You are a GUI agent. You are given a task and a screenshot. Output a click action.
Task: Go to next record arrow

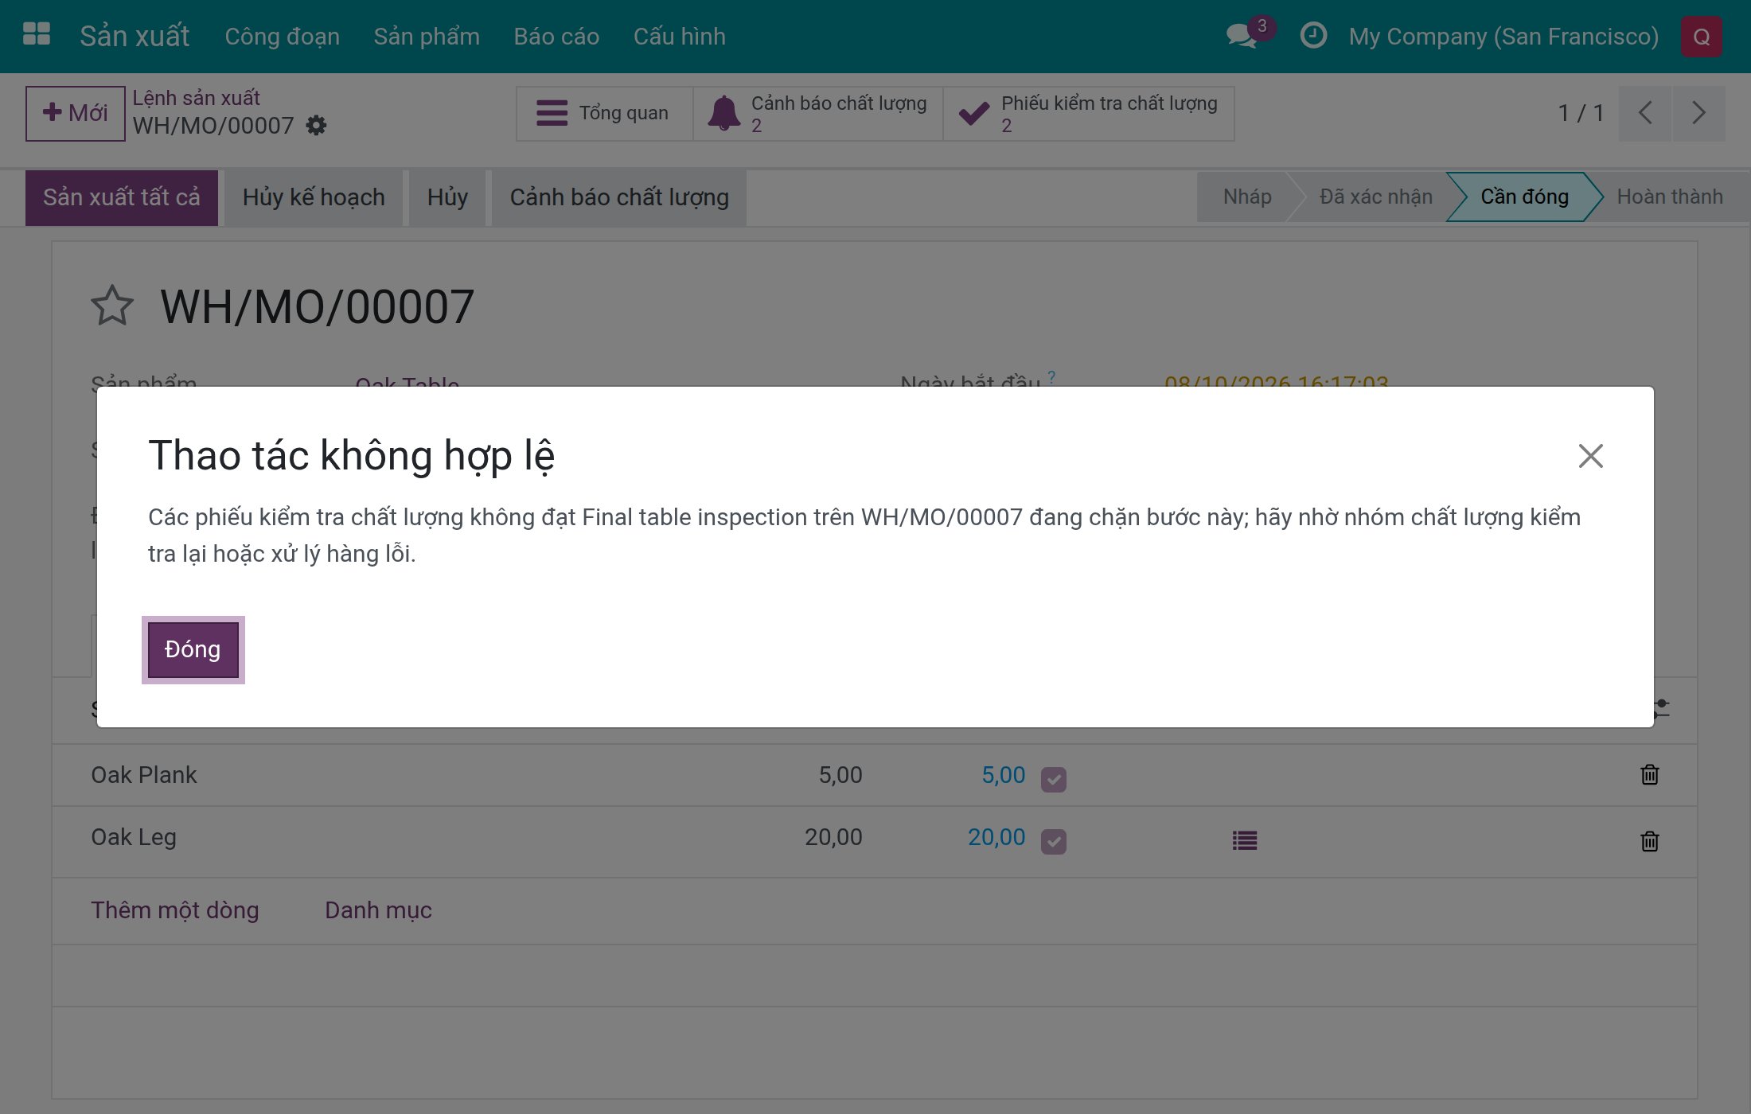(x=1698, y=113)
